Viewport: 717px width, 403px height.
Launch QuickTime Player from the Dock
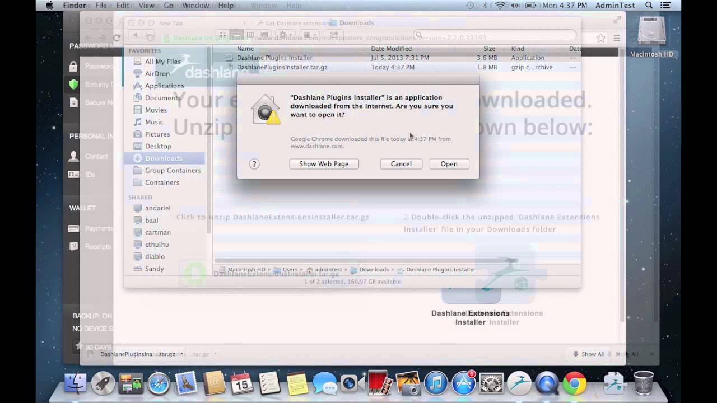point(546,384)
